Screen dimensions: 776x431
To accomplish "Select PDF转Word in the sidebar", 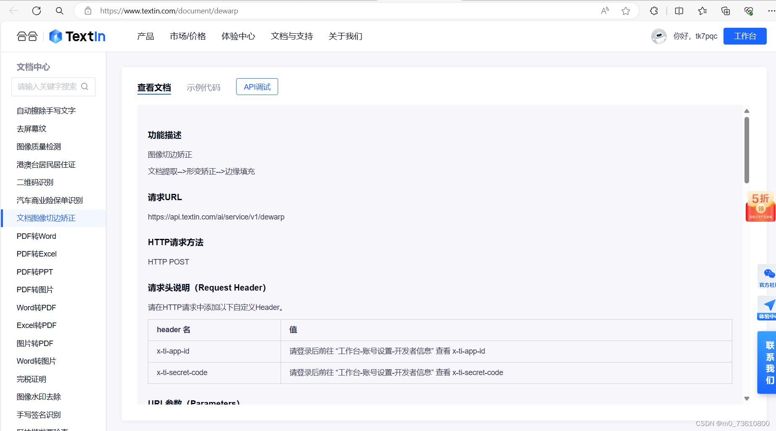I will point(36,236).
